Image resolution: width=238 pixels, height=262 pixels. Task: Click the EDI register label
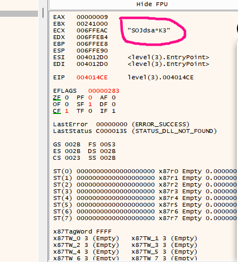click(x=59, y=64)
